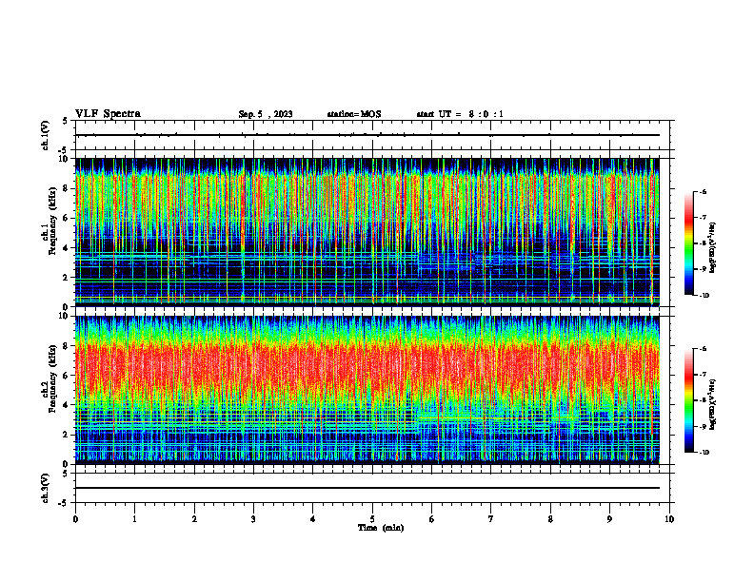Image resolution: width=754 pixels, height=582 pixels.
Task: Click the ch.1 spectrogram color bar
Action: [x=689, y=243]
